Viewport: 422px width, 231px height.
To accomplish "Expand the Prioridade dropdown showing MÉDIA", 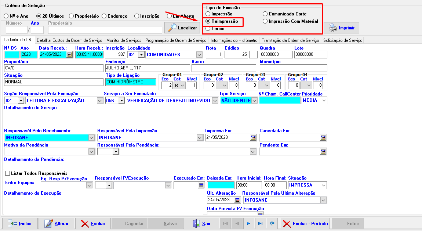I will pyautogui.click(x=323, y=101).
